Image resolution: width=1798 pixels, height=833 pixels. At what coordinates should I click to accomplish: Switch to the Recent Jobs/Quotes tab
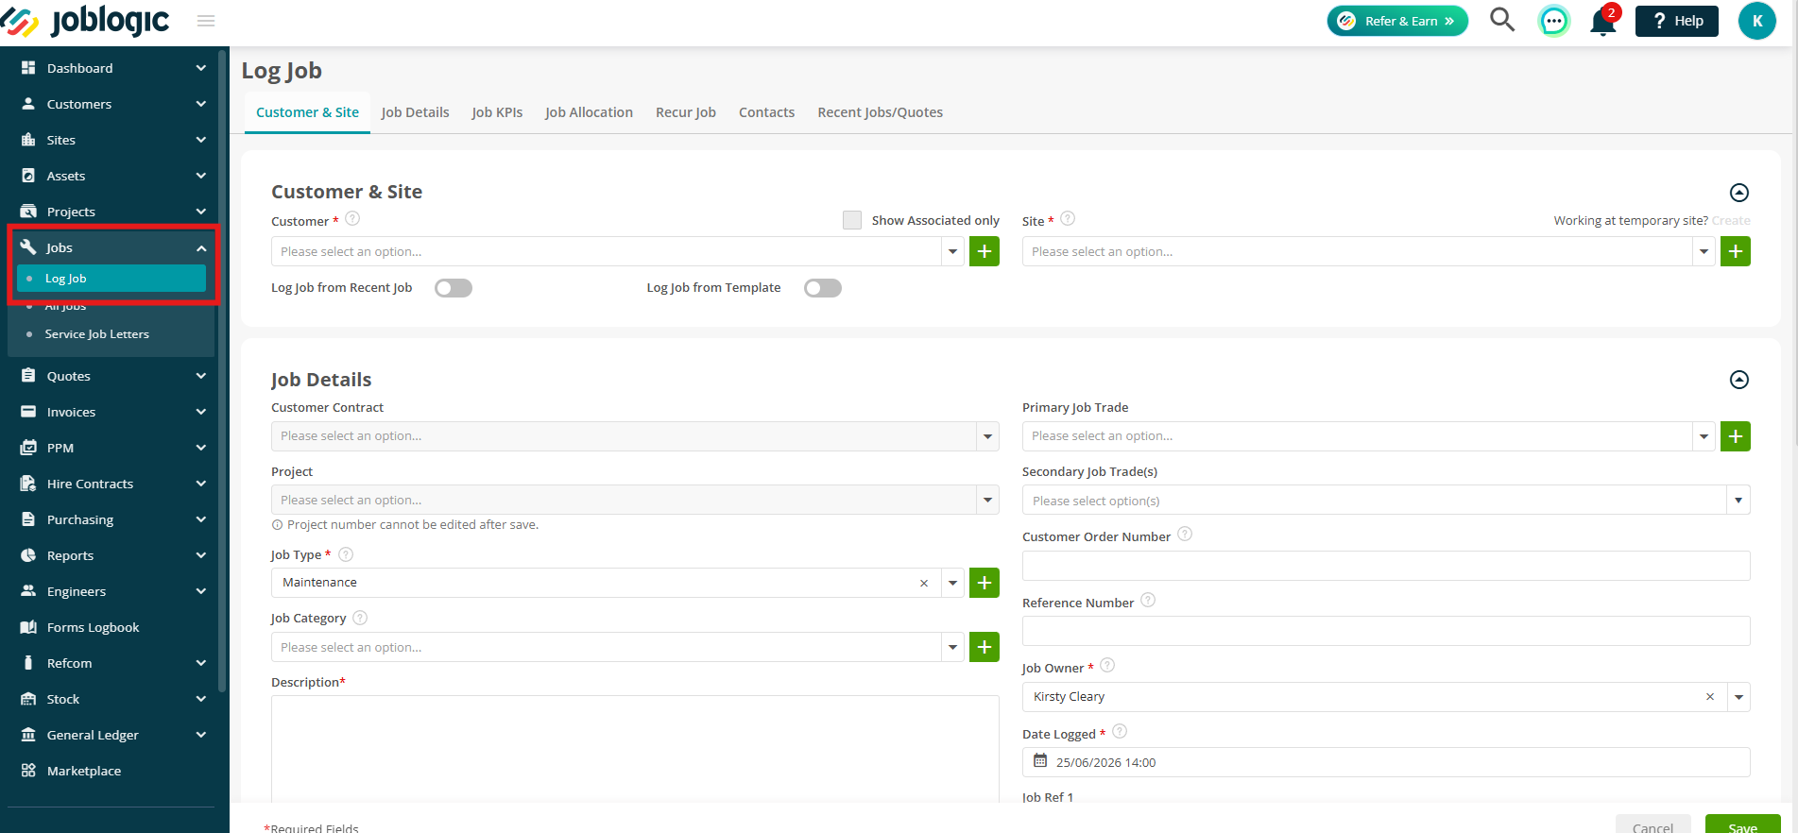881,112
